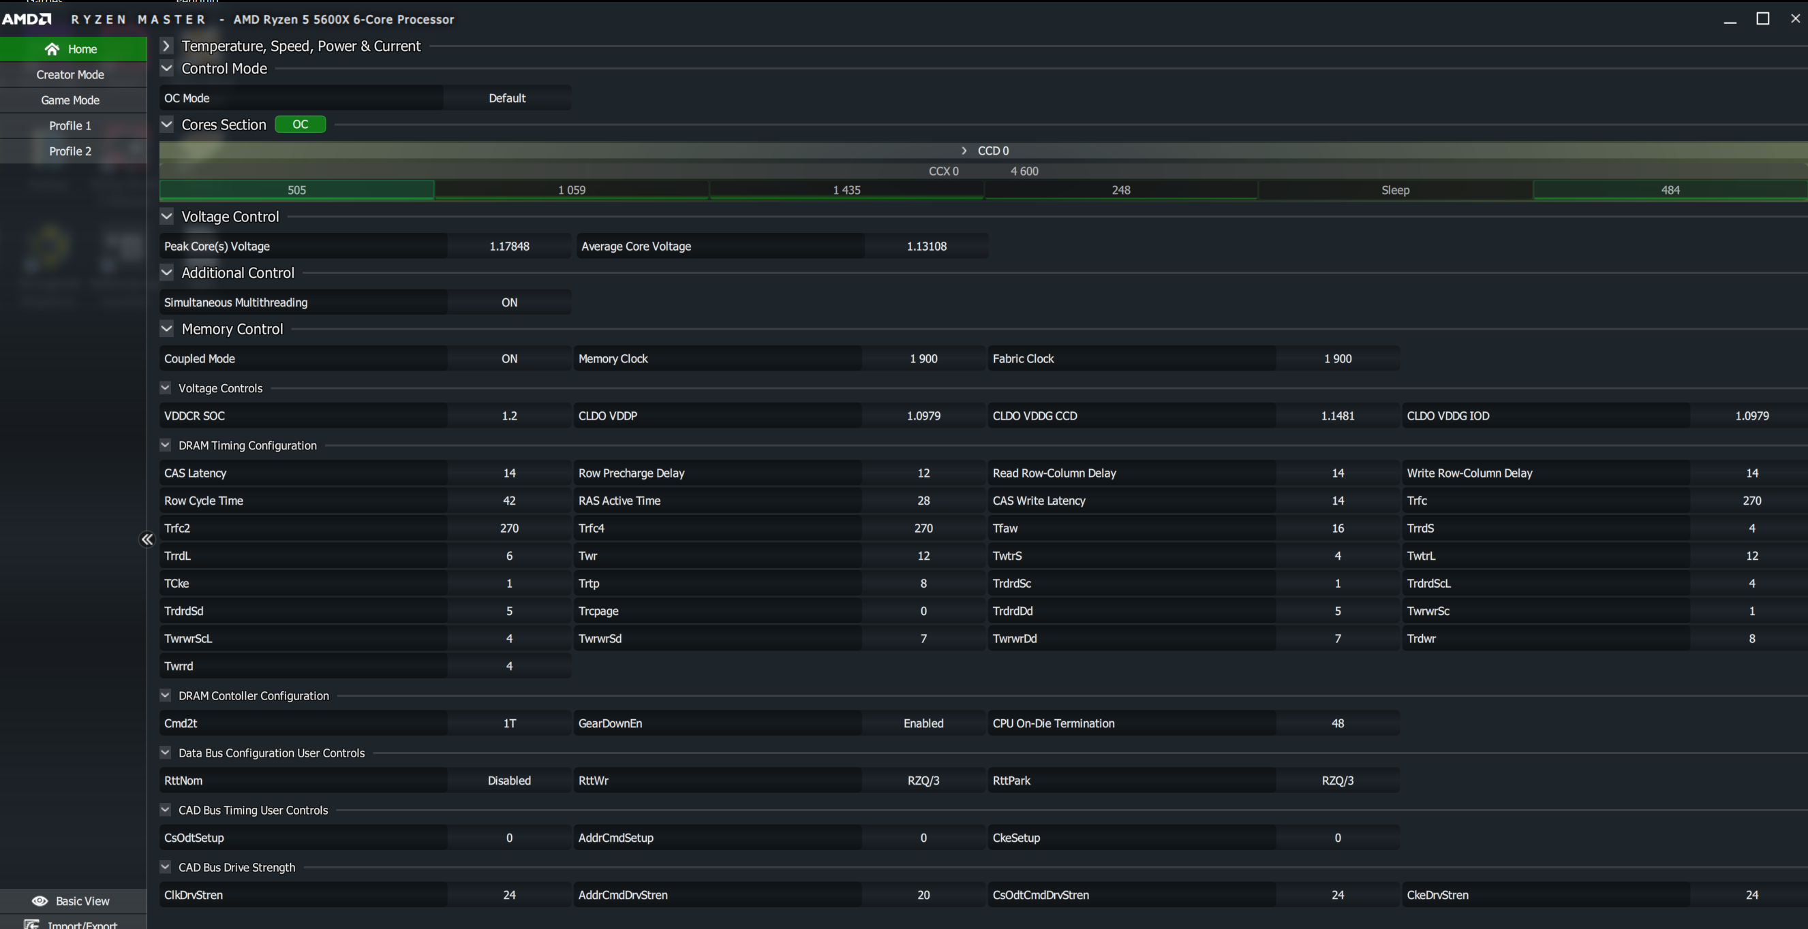Click Fabric Clock value 1 900
The width and height of the screenshot is (1808, 929).
click(x=1338, y=358)
